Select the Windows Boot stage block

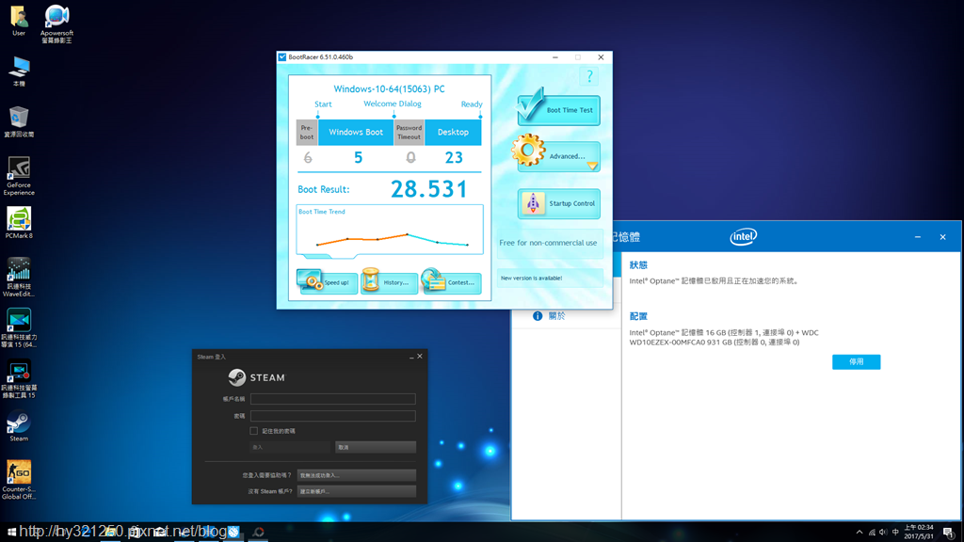(355, 132)
